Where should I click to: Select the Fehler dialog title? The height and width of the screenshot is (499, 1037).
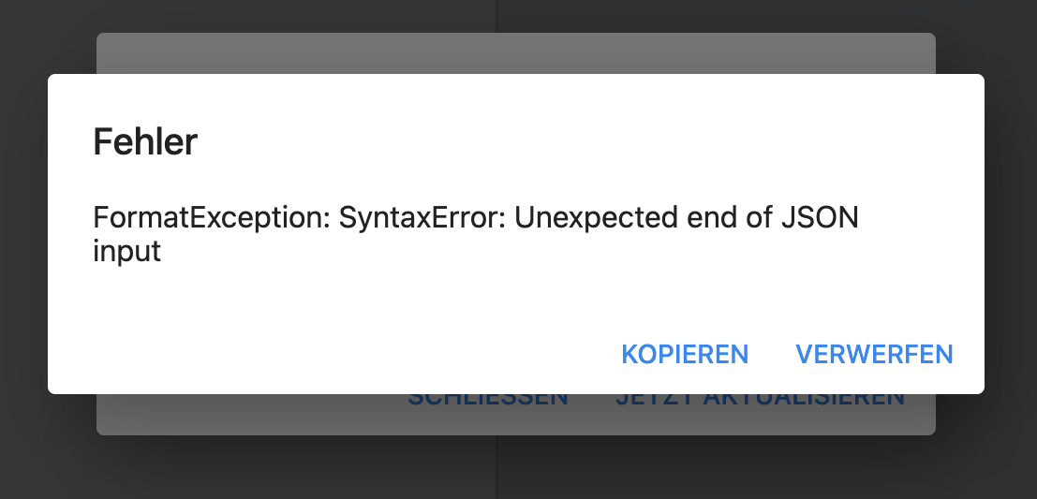point(145,141)
